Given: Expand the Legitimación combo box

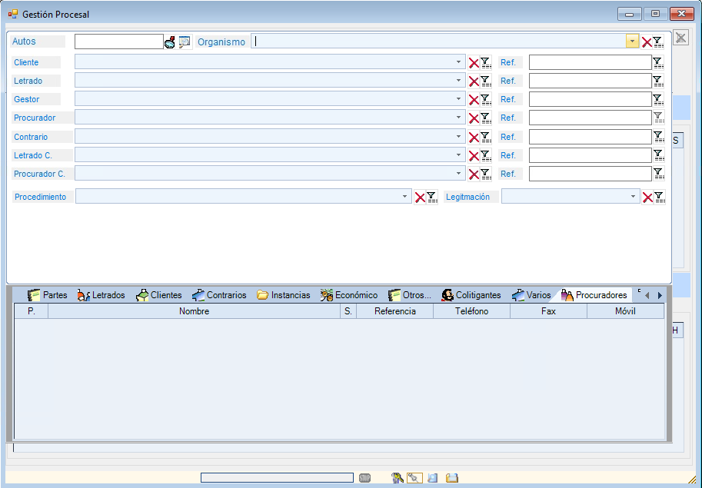Looking at the screenshot, I should pos(634,197).
